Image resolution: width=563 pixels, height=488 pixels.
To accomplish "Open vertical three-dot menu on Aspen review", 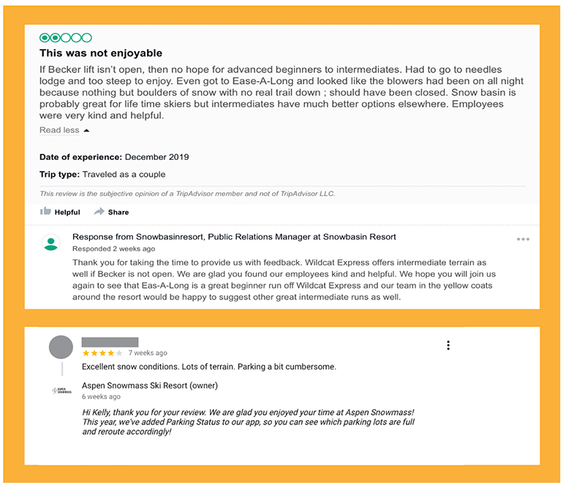I will click(x=448, y=346).
